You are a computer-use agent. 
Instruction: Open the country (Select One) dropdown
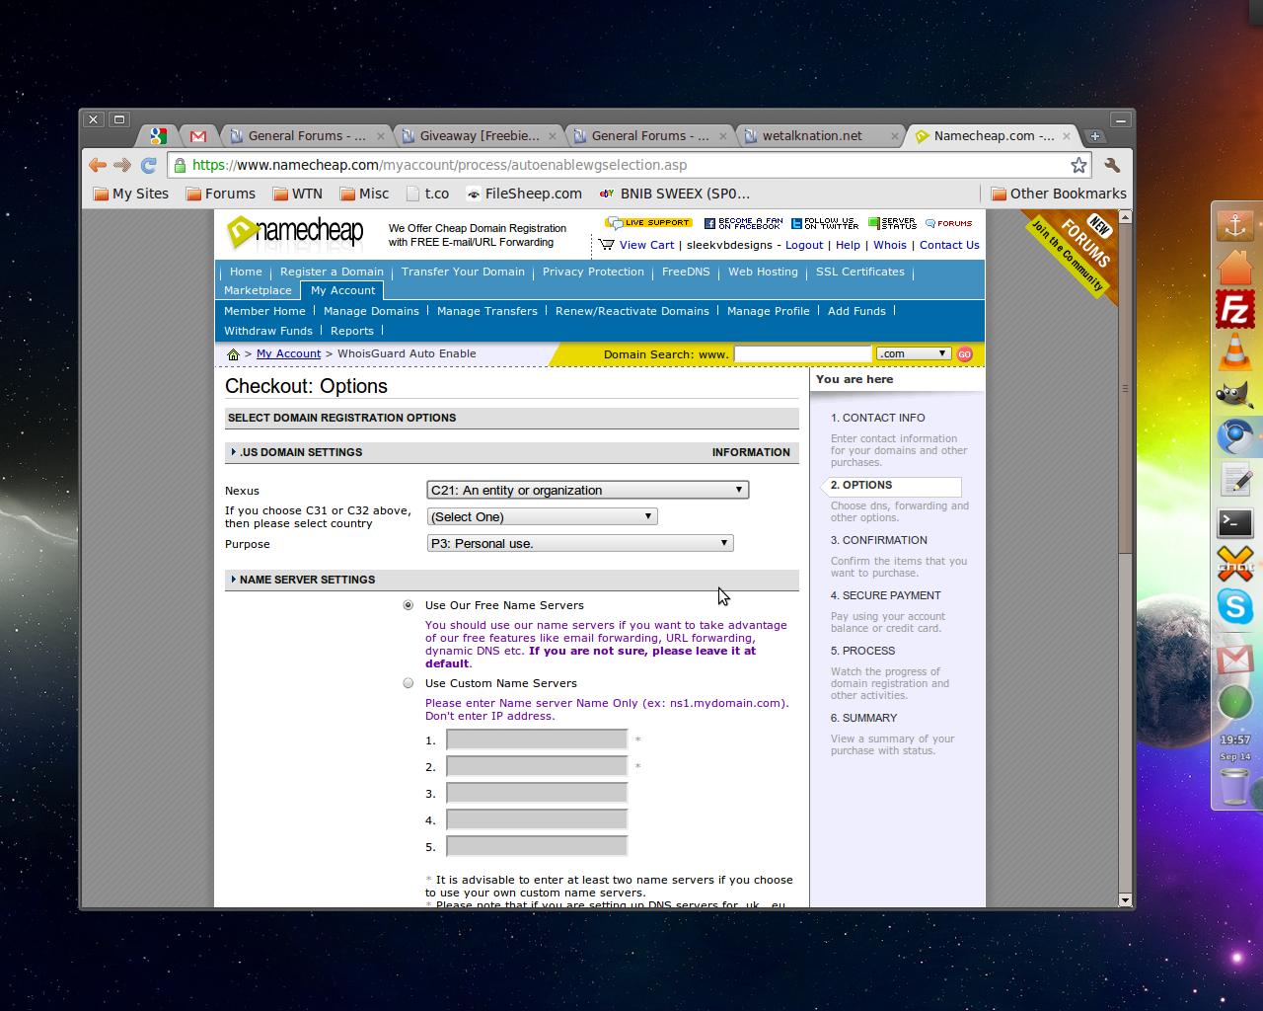point(542,516)
